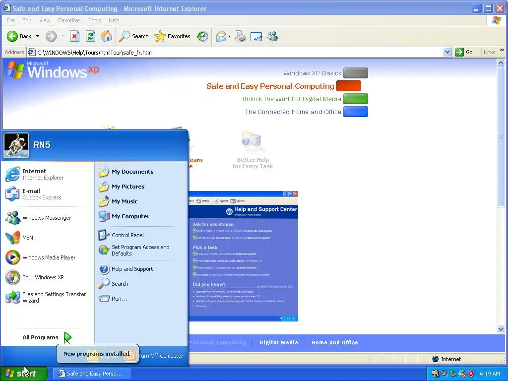Open Files and Settings Transfer Wizard
The width and height of the screenshot is (508, 381).
tap(47, 297)
